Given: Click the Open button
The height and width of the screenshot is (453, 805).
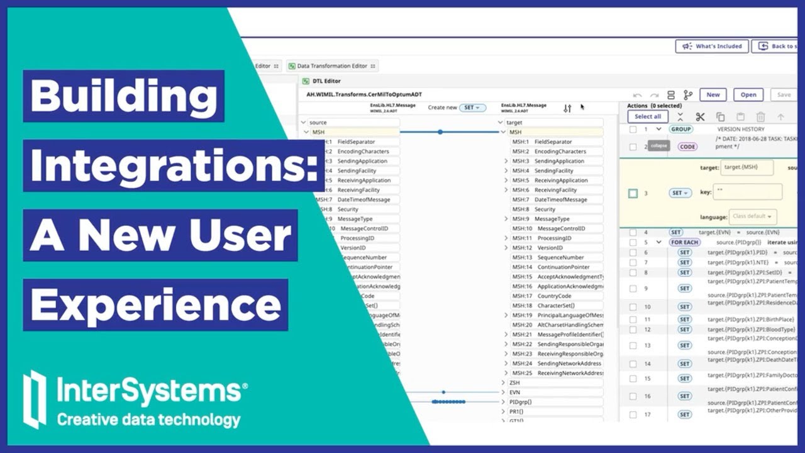Looking at the screenshot, I should 748,95.
